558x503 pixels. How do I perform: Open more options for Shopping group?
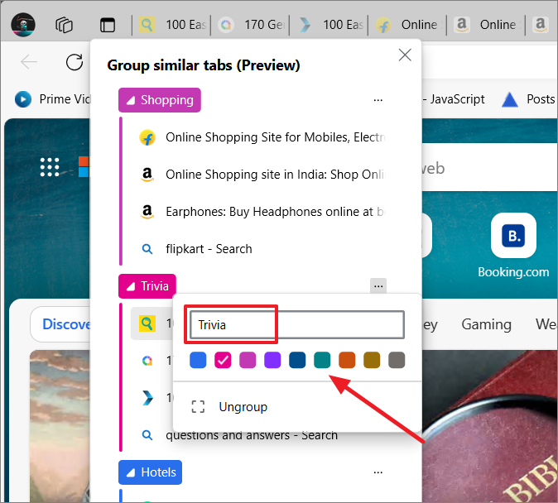(378, 100)
